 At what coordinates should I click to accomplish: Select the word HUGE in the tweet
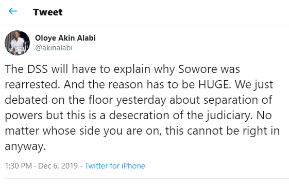pos(214,85)
